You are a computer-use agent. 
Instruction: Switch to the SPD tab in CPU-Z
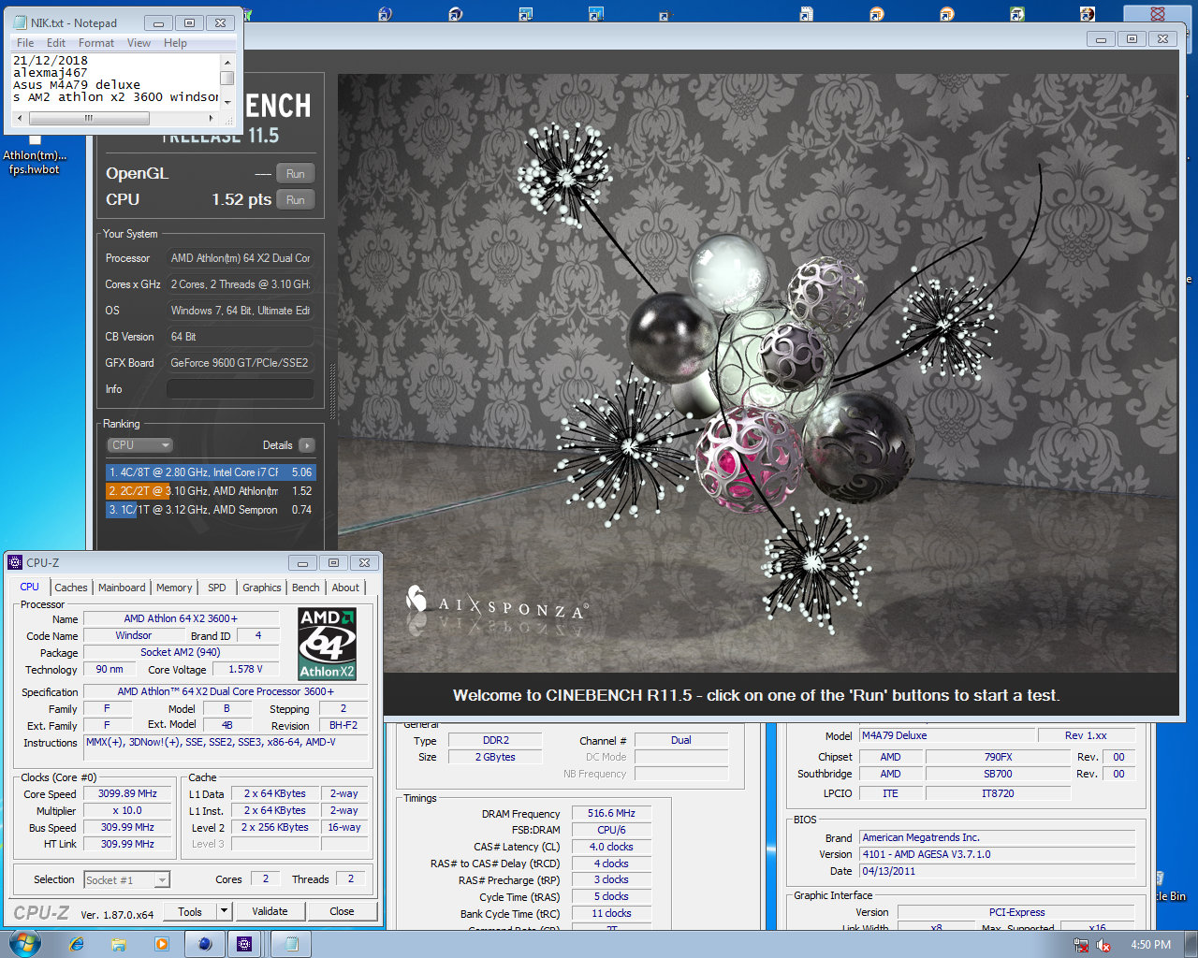pos(217,588)
